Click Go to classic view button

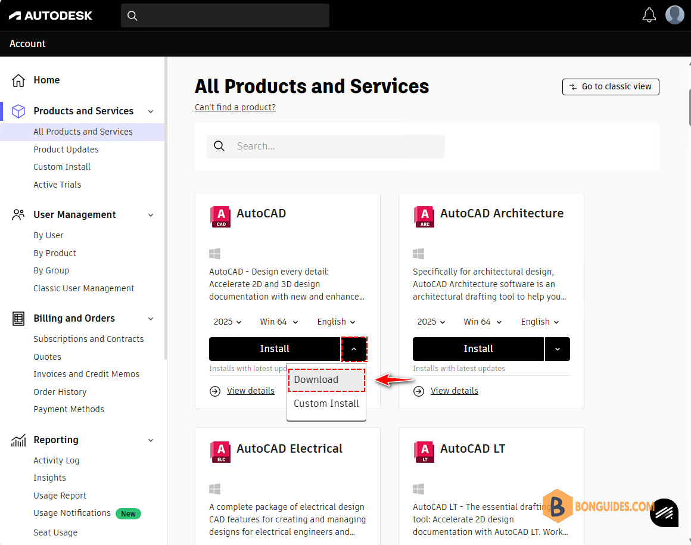point(611,87)
